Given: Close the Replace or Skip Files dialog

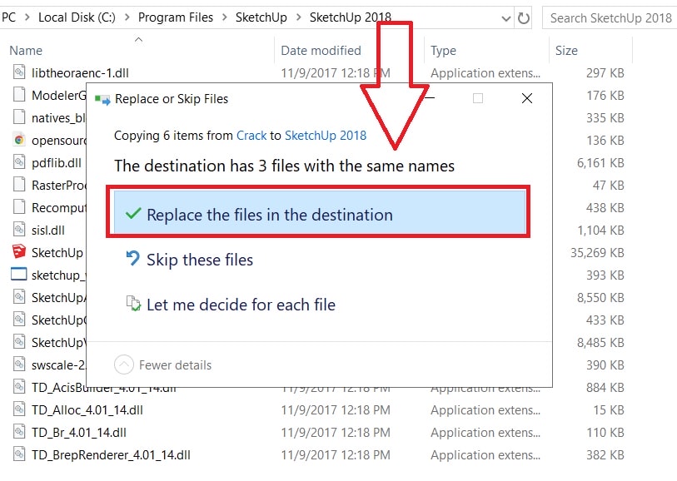Looking at the screenshot, I should point(527,98).
